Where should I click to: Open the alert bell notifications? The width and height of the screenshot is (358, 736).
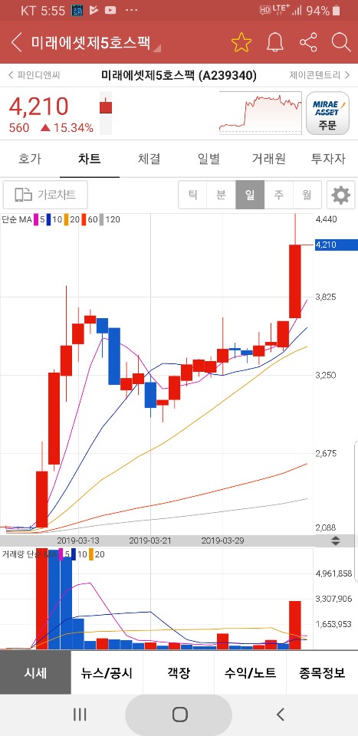click(275, 43)
